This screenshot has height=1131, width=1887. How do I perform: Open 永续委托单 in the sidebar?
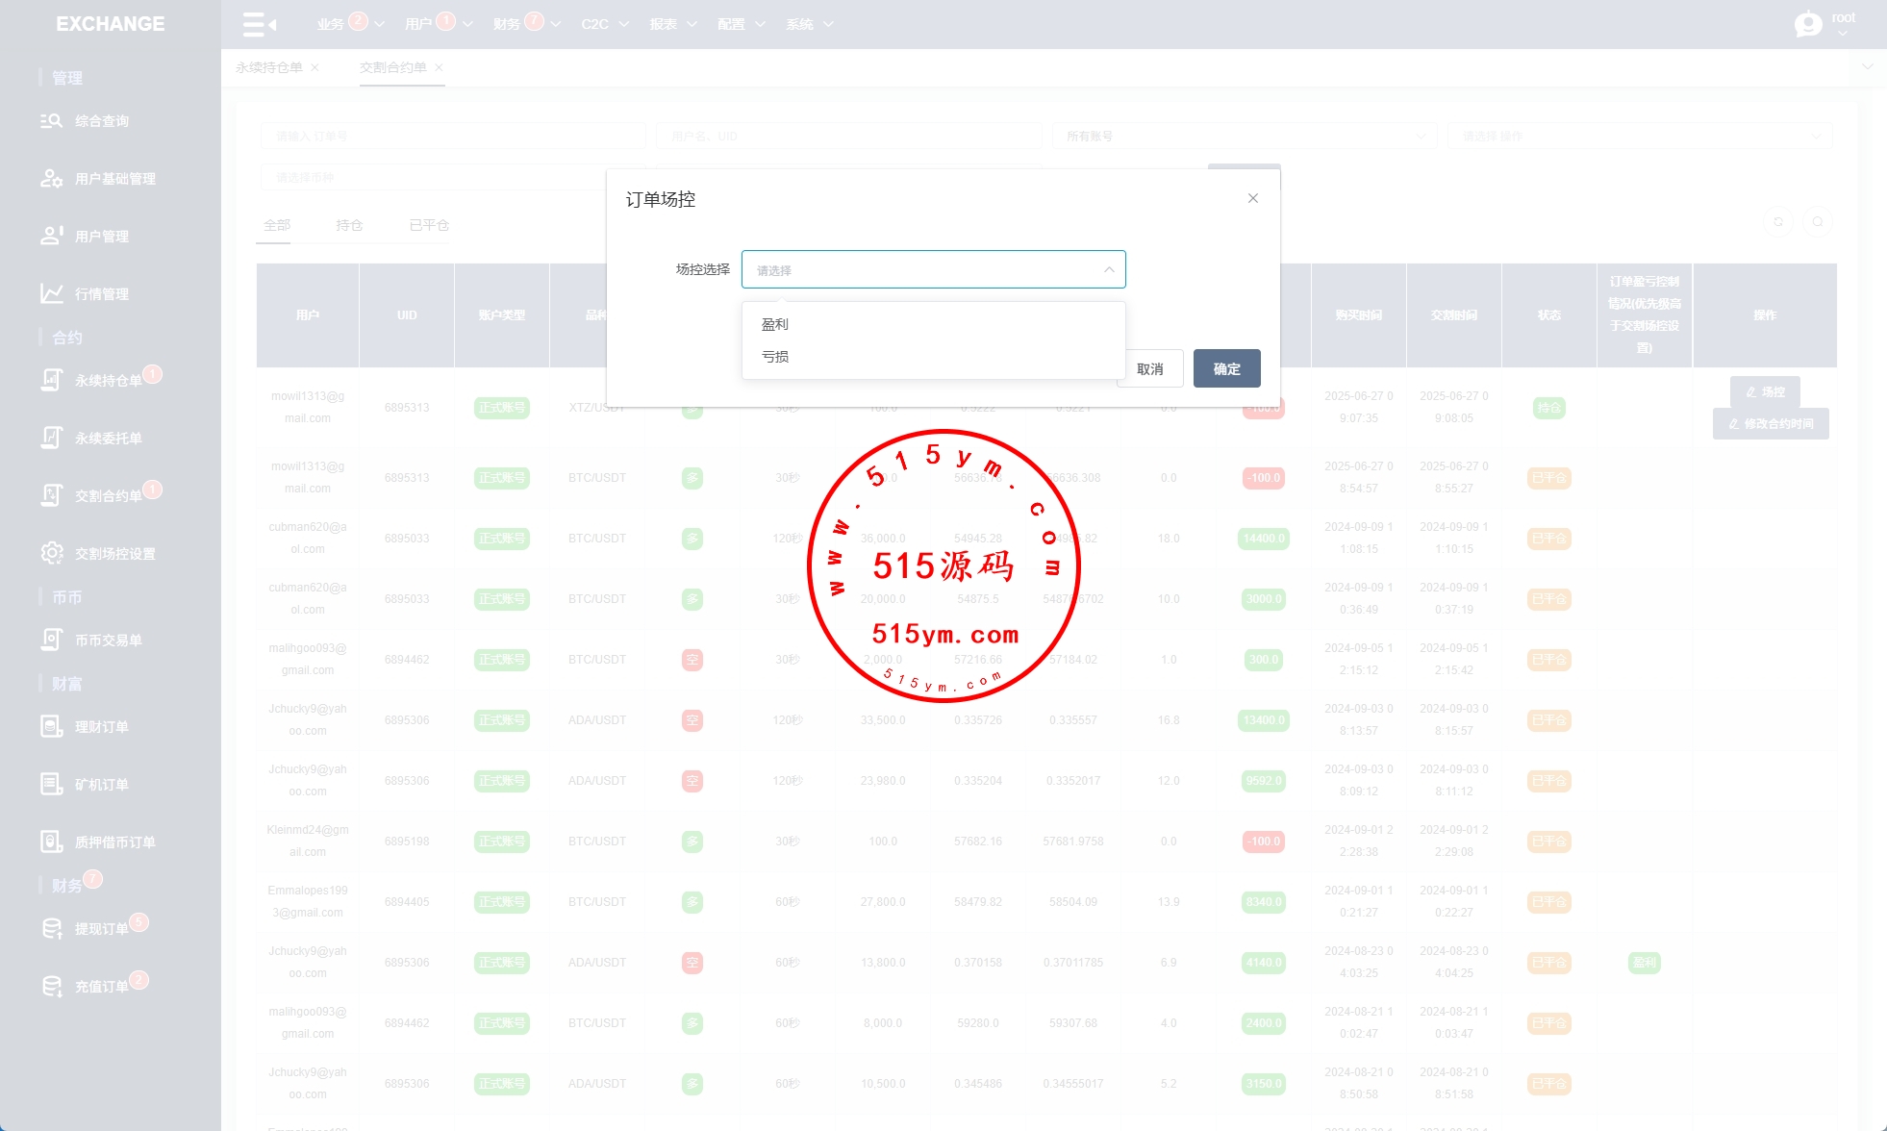pyautogui.click(x=108, y=438)
